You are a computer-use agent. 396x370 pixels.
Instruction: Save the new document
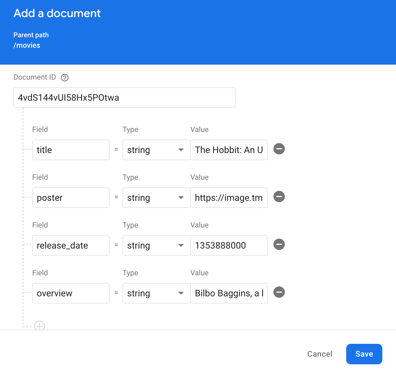coord(364,354)
